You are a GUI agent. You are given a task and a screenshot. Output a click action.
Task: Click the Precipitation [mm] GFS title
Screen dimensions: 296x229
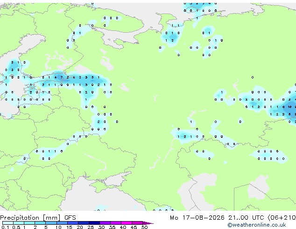pyautogui.click(x=38, y=218)
